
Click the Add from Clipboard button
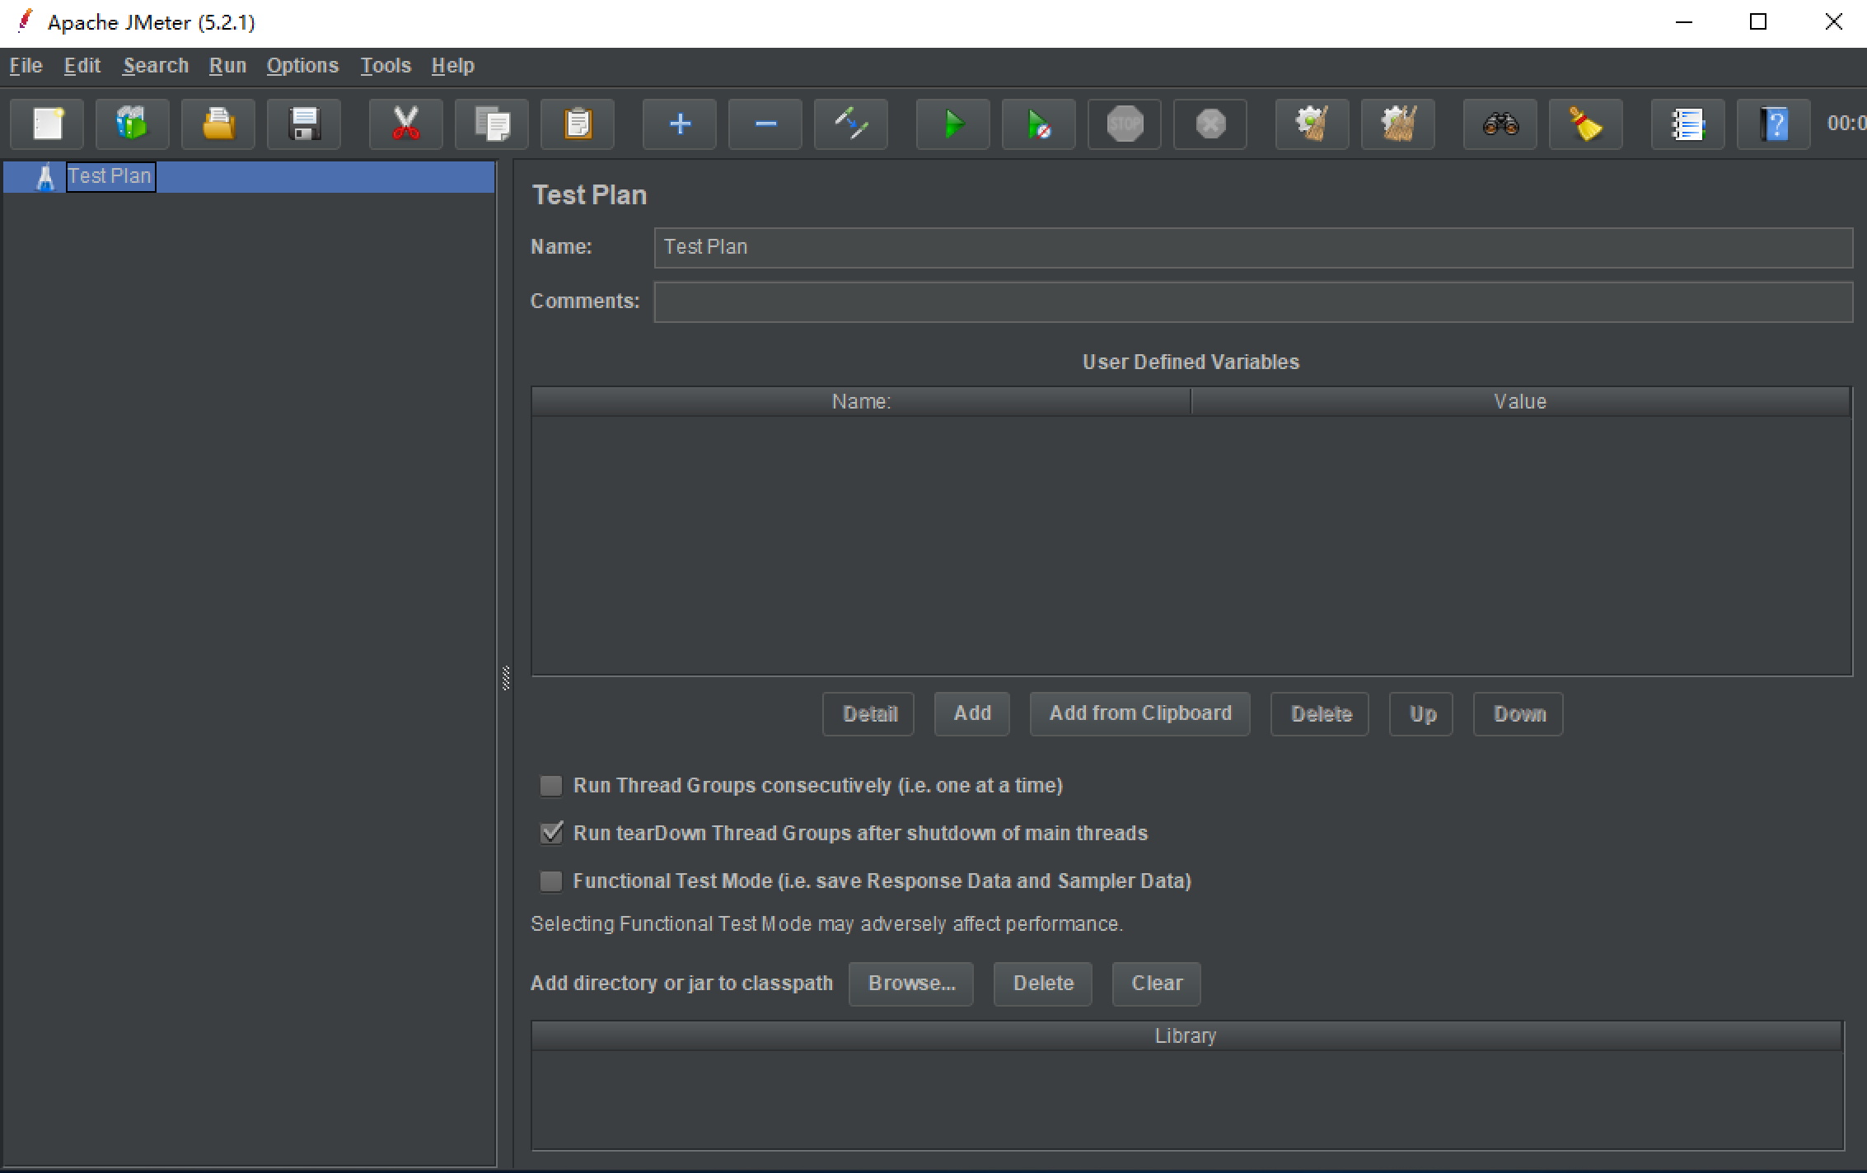[x=1139, y=713]
